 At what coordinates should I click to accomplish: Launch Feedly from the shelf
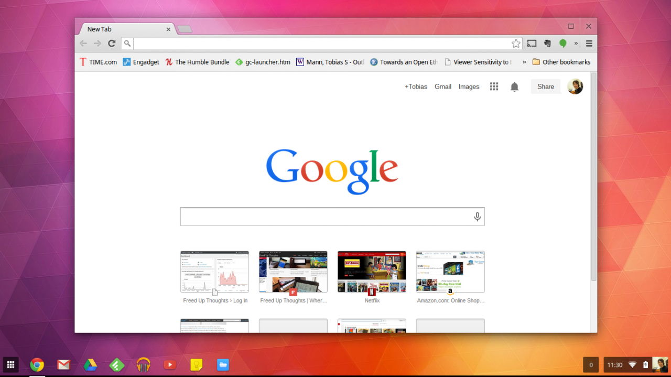point(117,364)
